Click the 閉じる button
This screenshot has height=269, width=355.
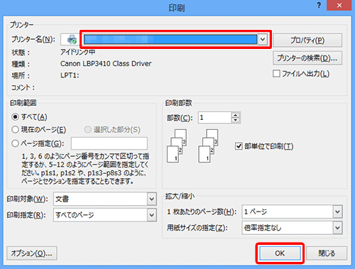click(x=327, y=253)
